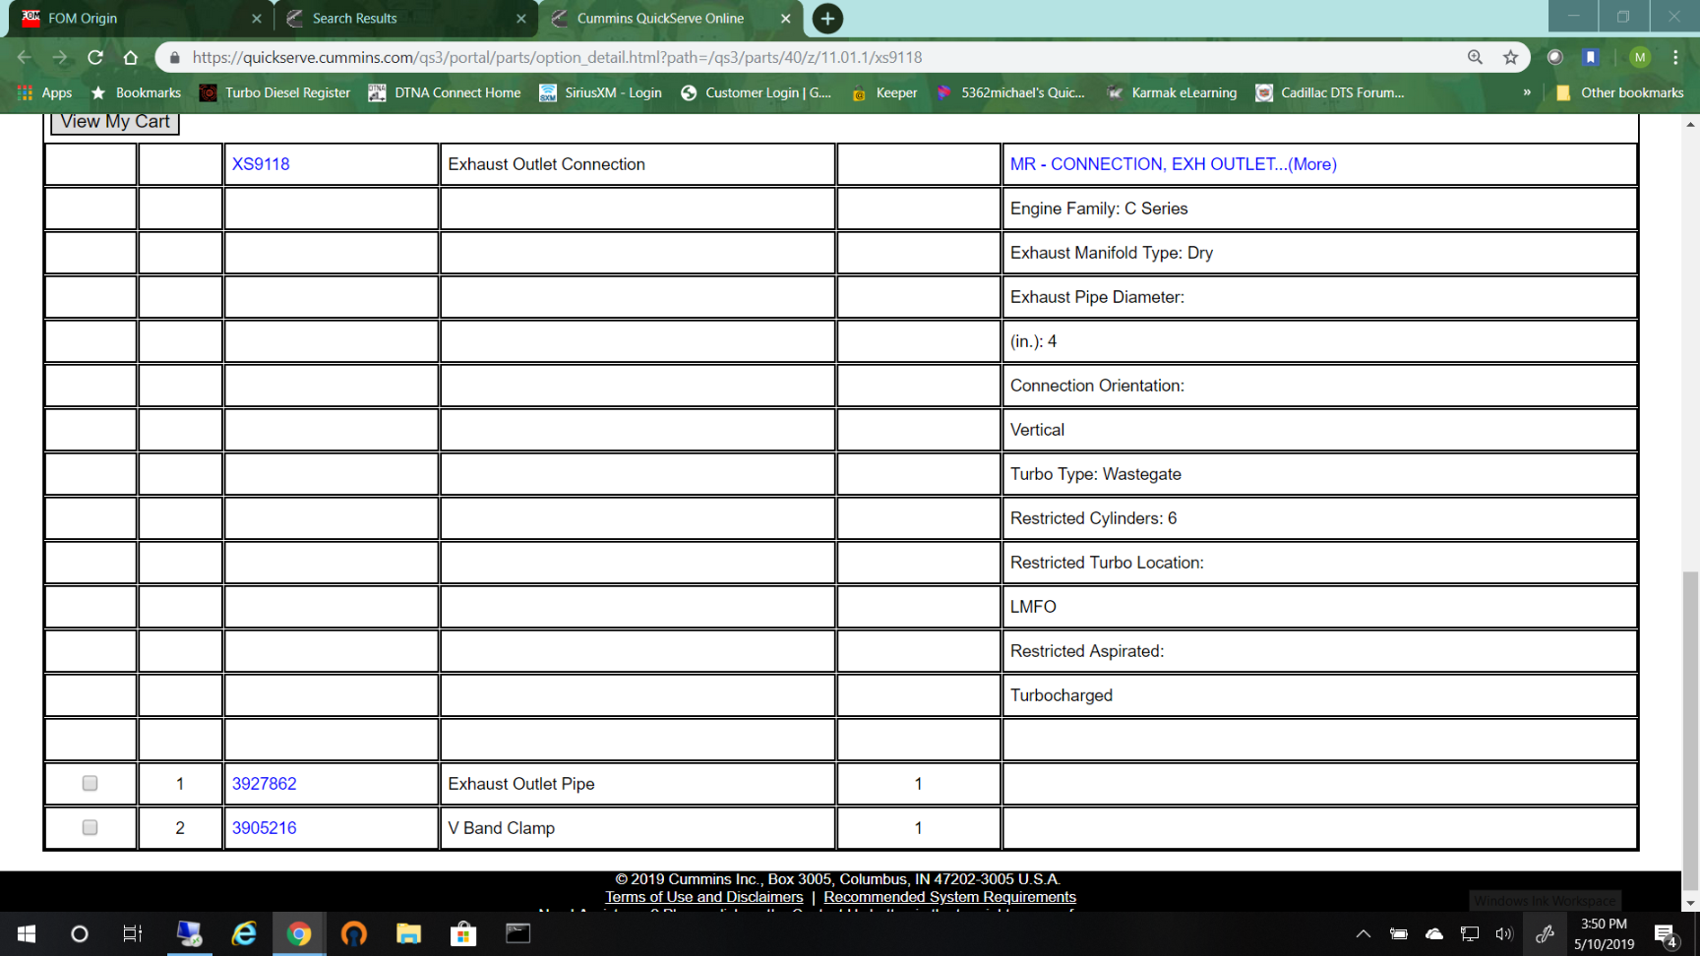This screenshot has height=956, width=1700.
Task: Check the box for part 3927862
Action: coord(90,783)
